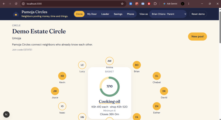Click the page vertical scrollbar
The height and width of the screenshot is (120, 221).
point(220,28)
